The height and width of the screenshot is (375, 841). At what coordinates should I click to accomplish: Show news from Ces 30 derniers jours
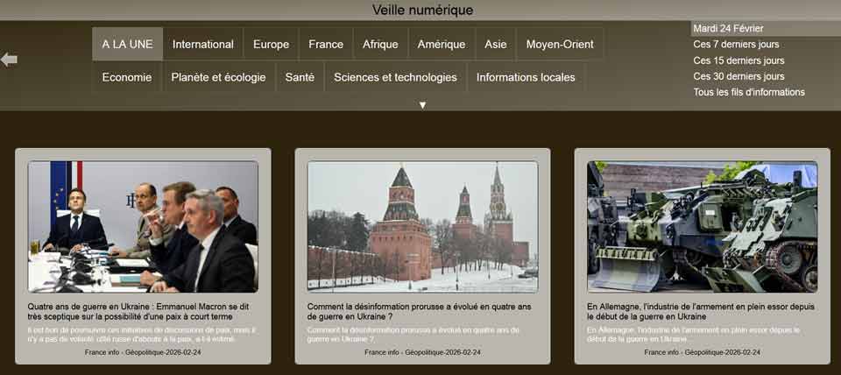tap(739, 76)
